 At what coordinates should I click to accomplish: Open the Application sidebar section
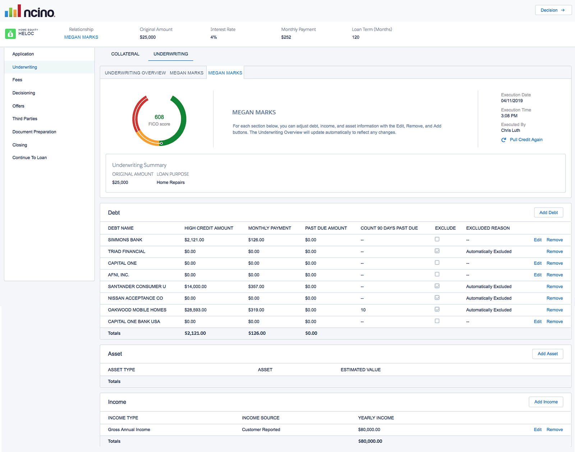(x=23, y=54)
